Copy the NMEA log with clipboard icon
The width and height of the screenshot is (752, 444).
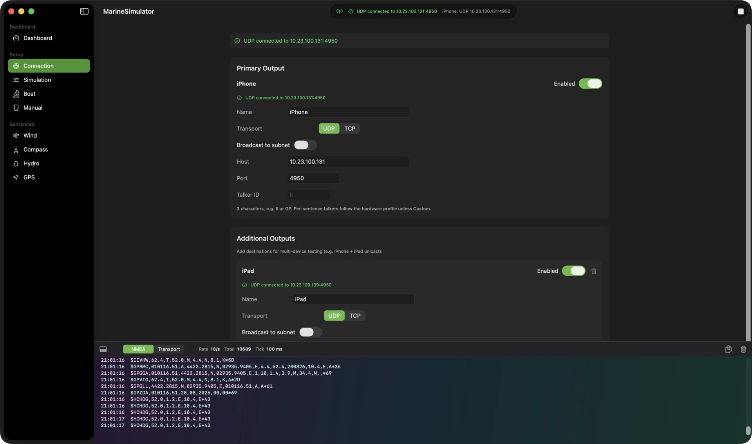(x=728, y=349)
